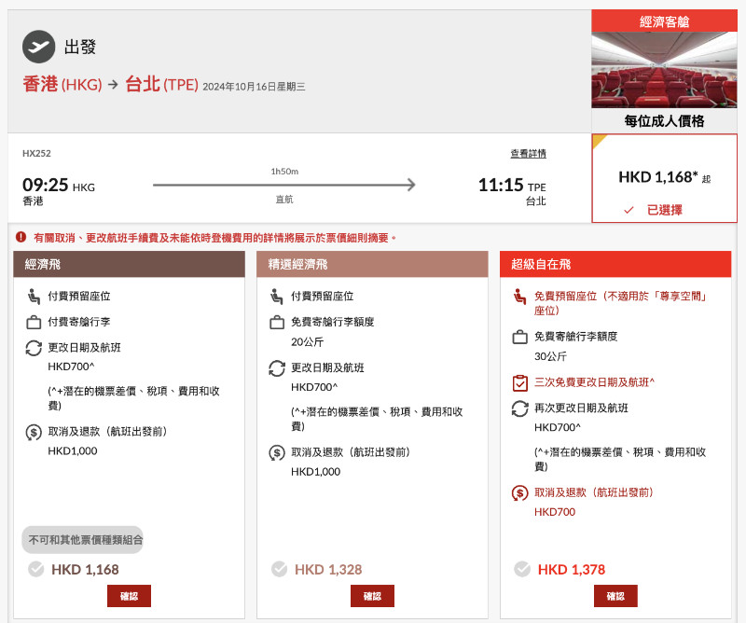Click the 1h50m duration label

point(284,172)
